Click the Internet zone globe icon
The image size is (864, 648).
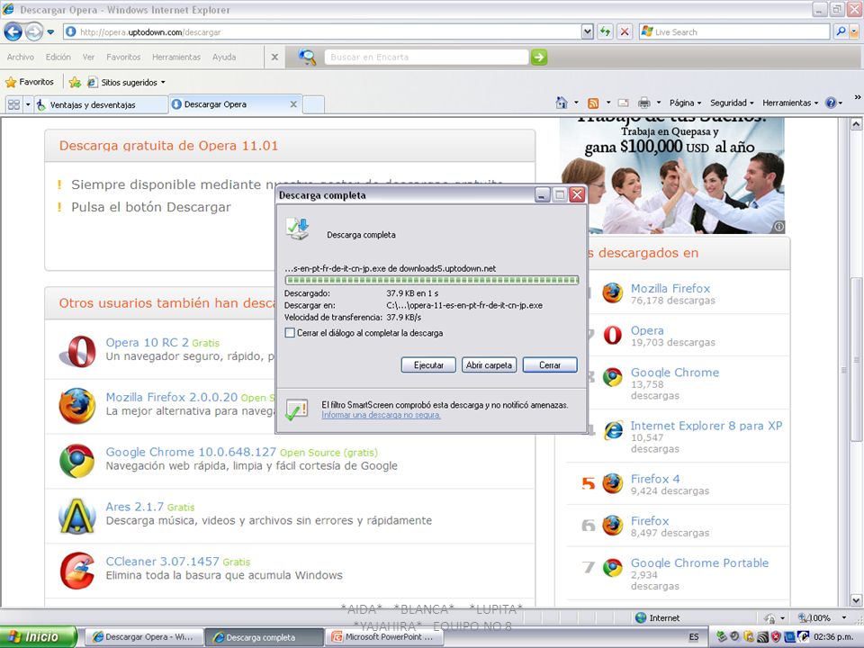point(640,617)
